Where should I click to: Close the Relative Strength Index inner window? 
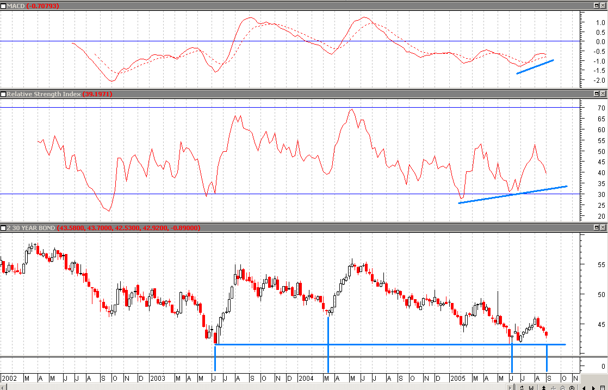[603, 94]
